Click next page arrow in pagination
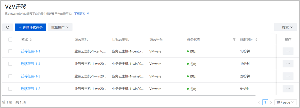Screen dimensions: 300x108 (271, 102)
